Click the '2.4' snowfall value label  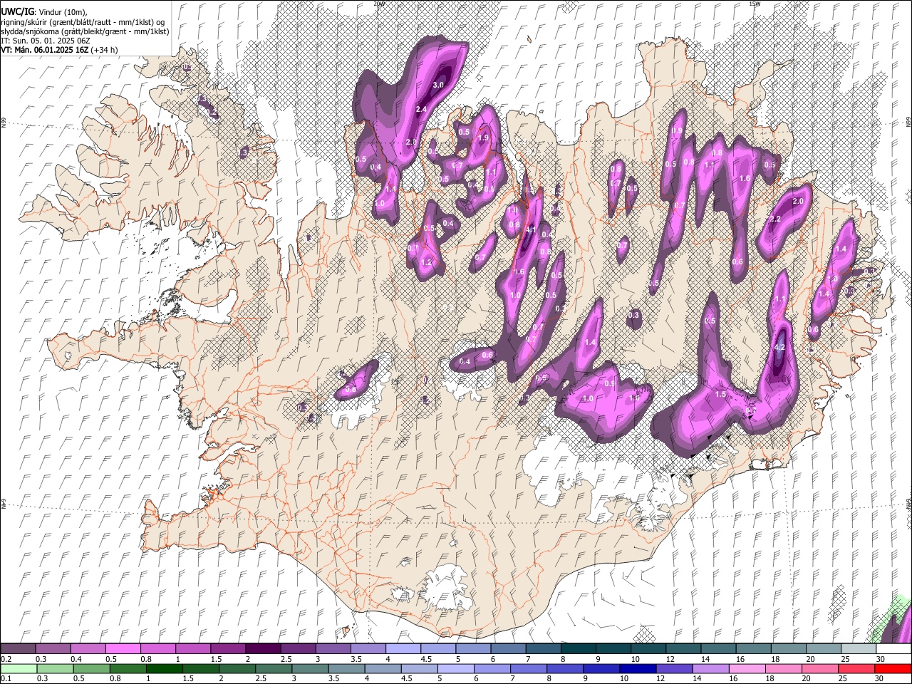pyautogui.click(x=421, y=109)
